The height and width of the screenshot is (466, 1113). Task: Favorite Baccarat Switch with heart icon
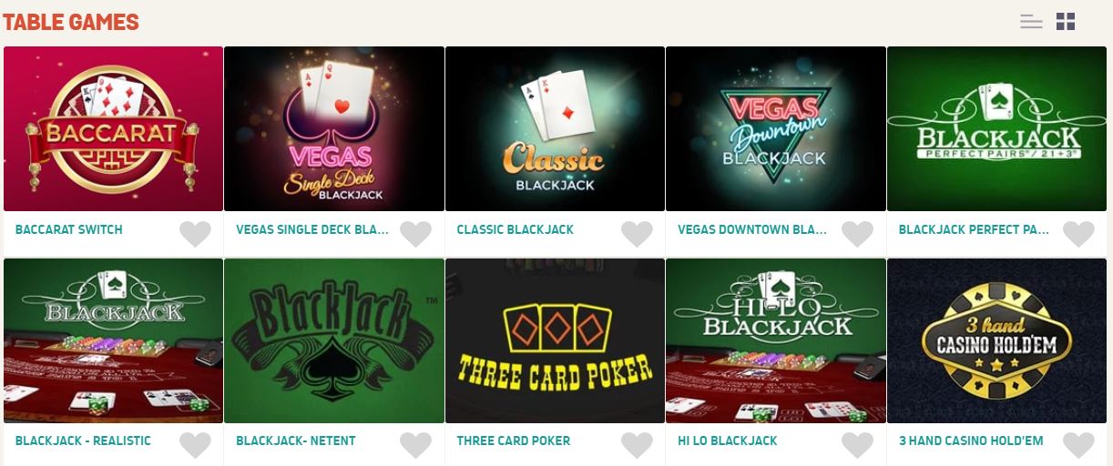[195, 234]
